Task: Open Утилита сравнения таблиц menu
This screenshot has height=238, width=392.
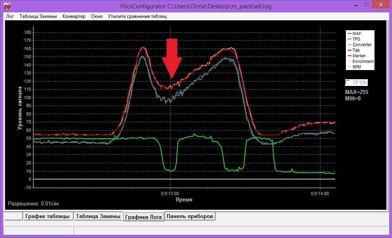Action: click(x=137, y=16)
